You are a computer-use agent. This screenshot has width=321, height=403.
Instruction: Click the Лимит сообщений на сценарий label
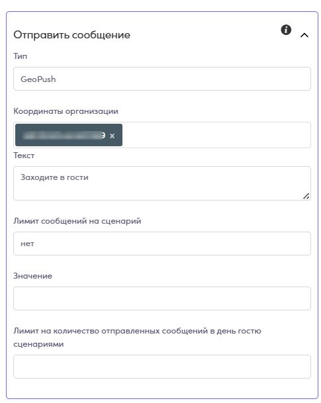coord(77,221)
